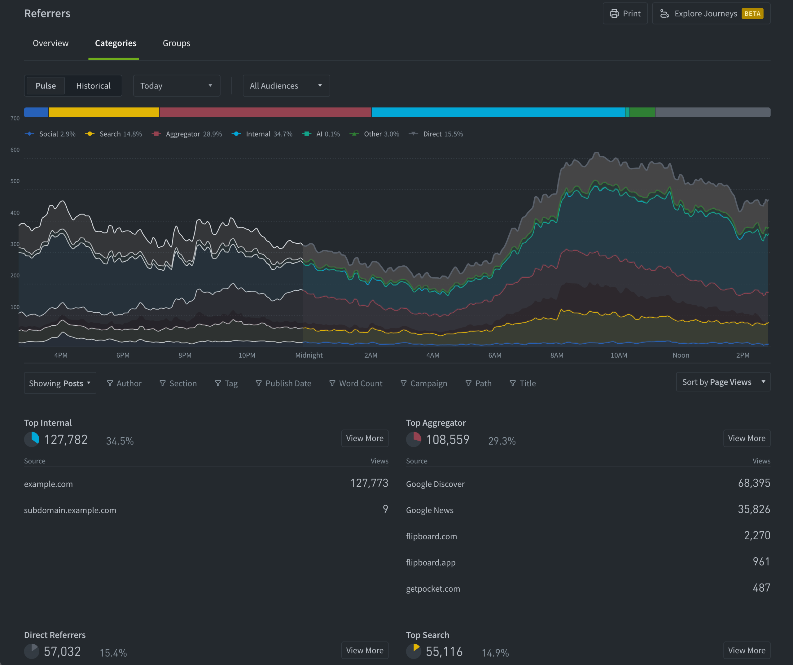Click the Explore Journeys route icon
Screen dimensions: 793x665
click(664, 14)
